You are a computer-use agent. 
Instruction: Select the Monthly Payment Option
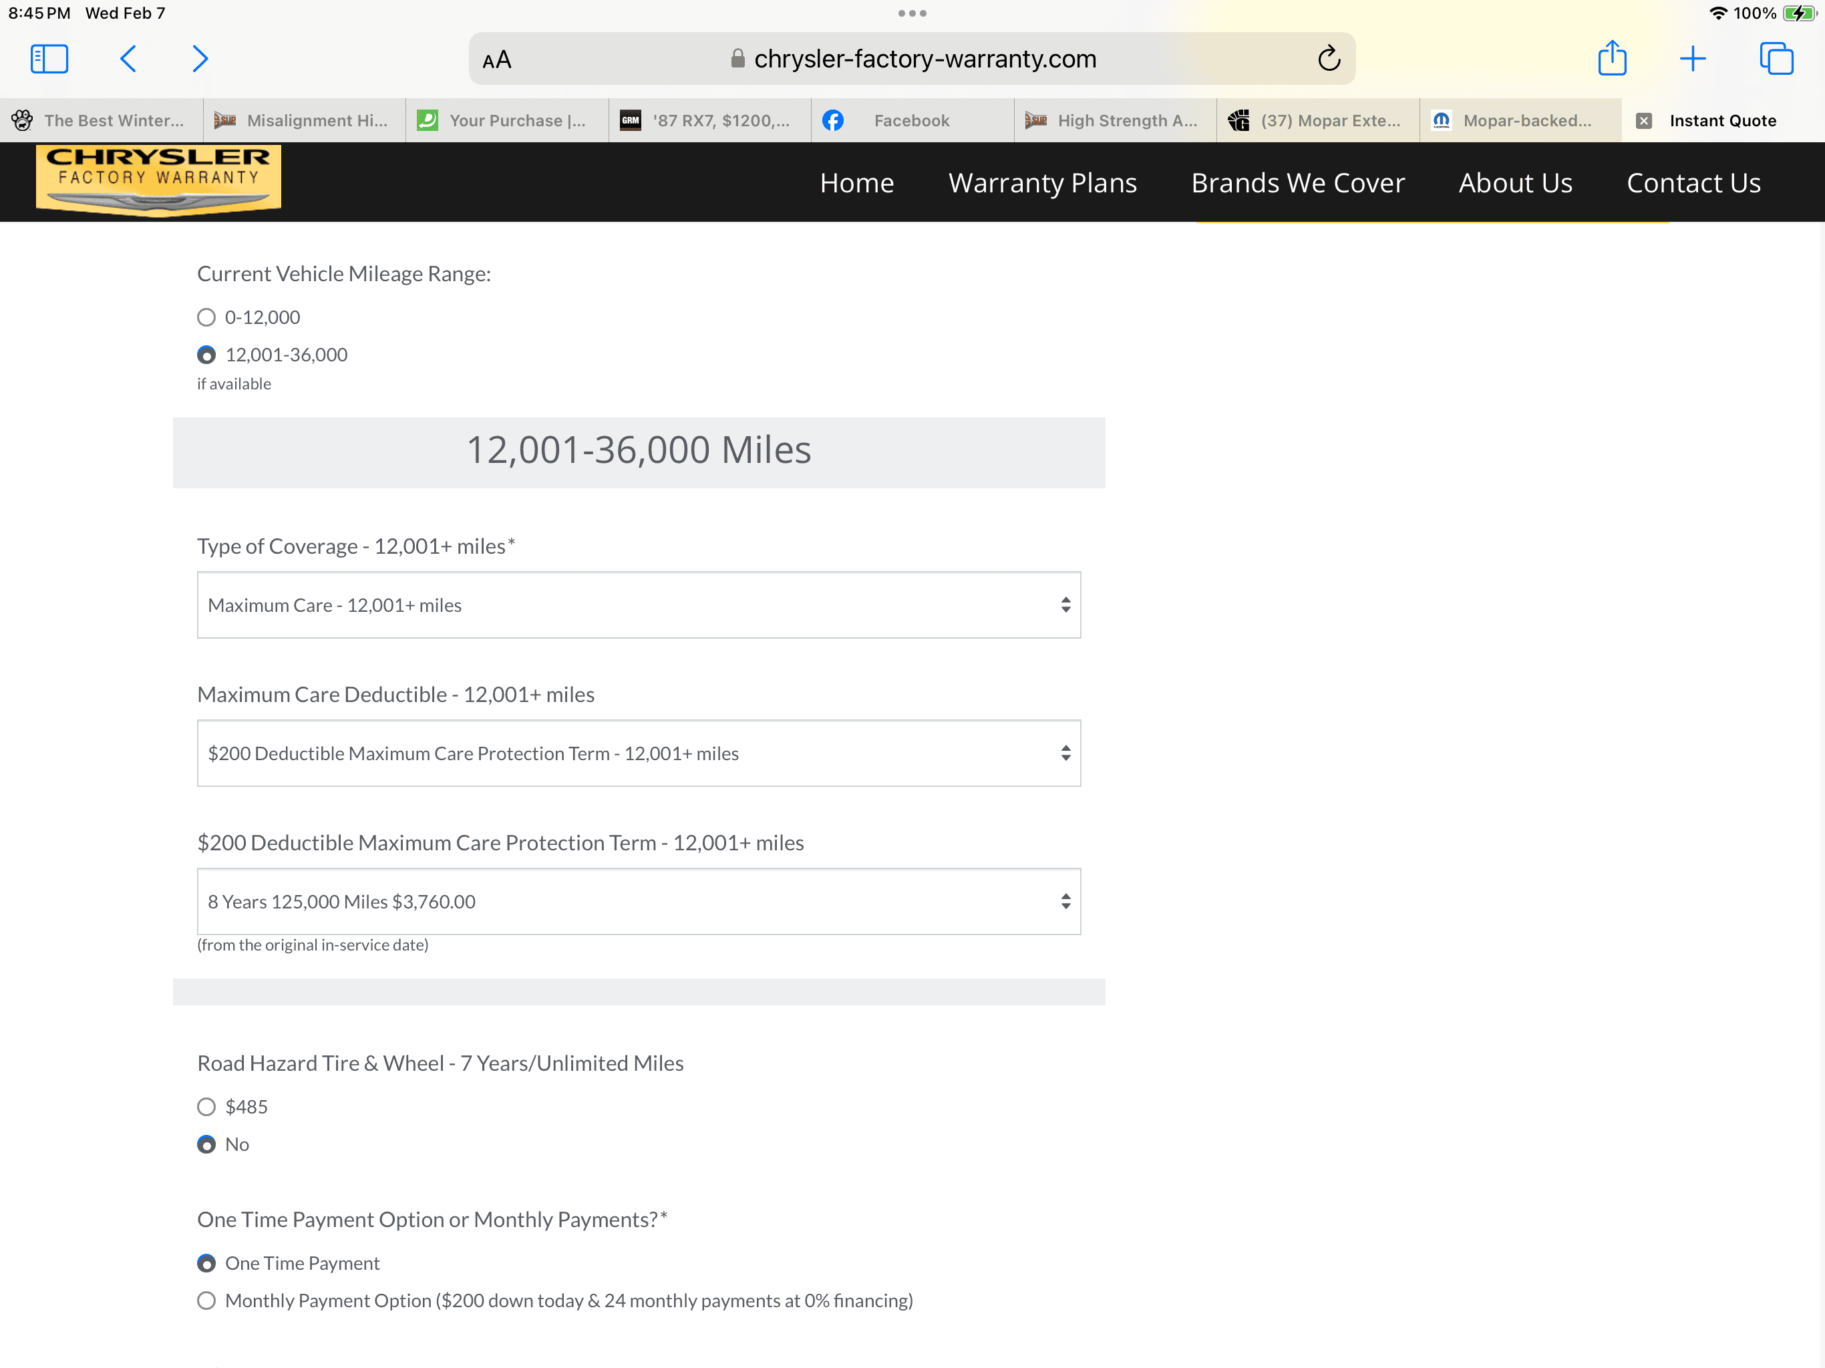click(x=206, y=1301)
